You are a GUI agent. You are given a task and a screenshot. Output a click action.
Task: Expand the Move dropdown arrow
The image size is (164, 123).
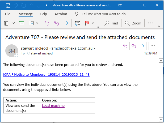[37, 23]
